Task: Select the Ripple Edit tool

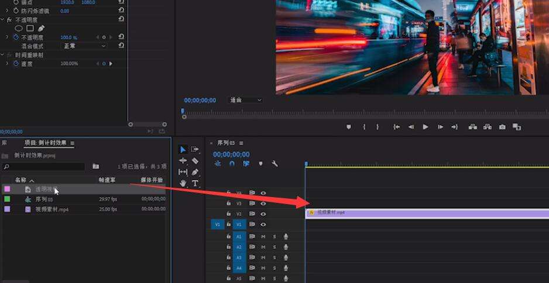Action: click(x=183, y=161)
